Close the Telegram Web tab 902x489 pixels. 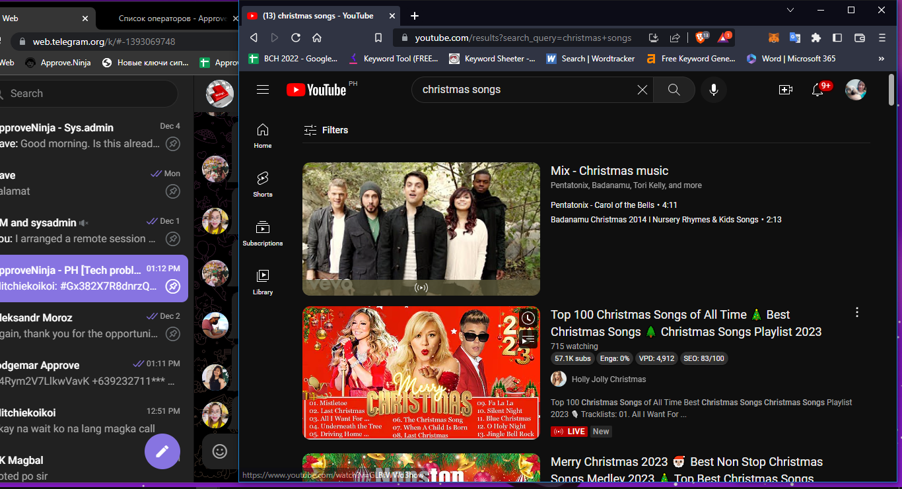[x=85, y=18]
